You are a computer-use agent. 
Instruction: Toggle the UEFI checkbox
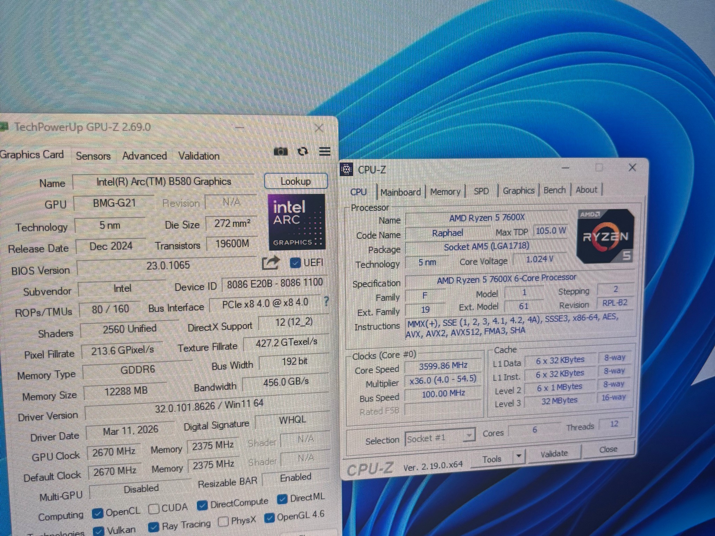(295, 263)
